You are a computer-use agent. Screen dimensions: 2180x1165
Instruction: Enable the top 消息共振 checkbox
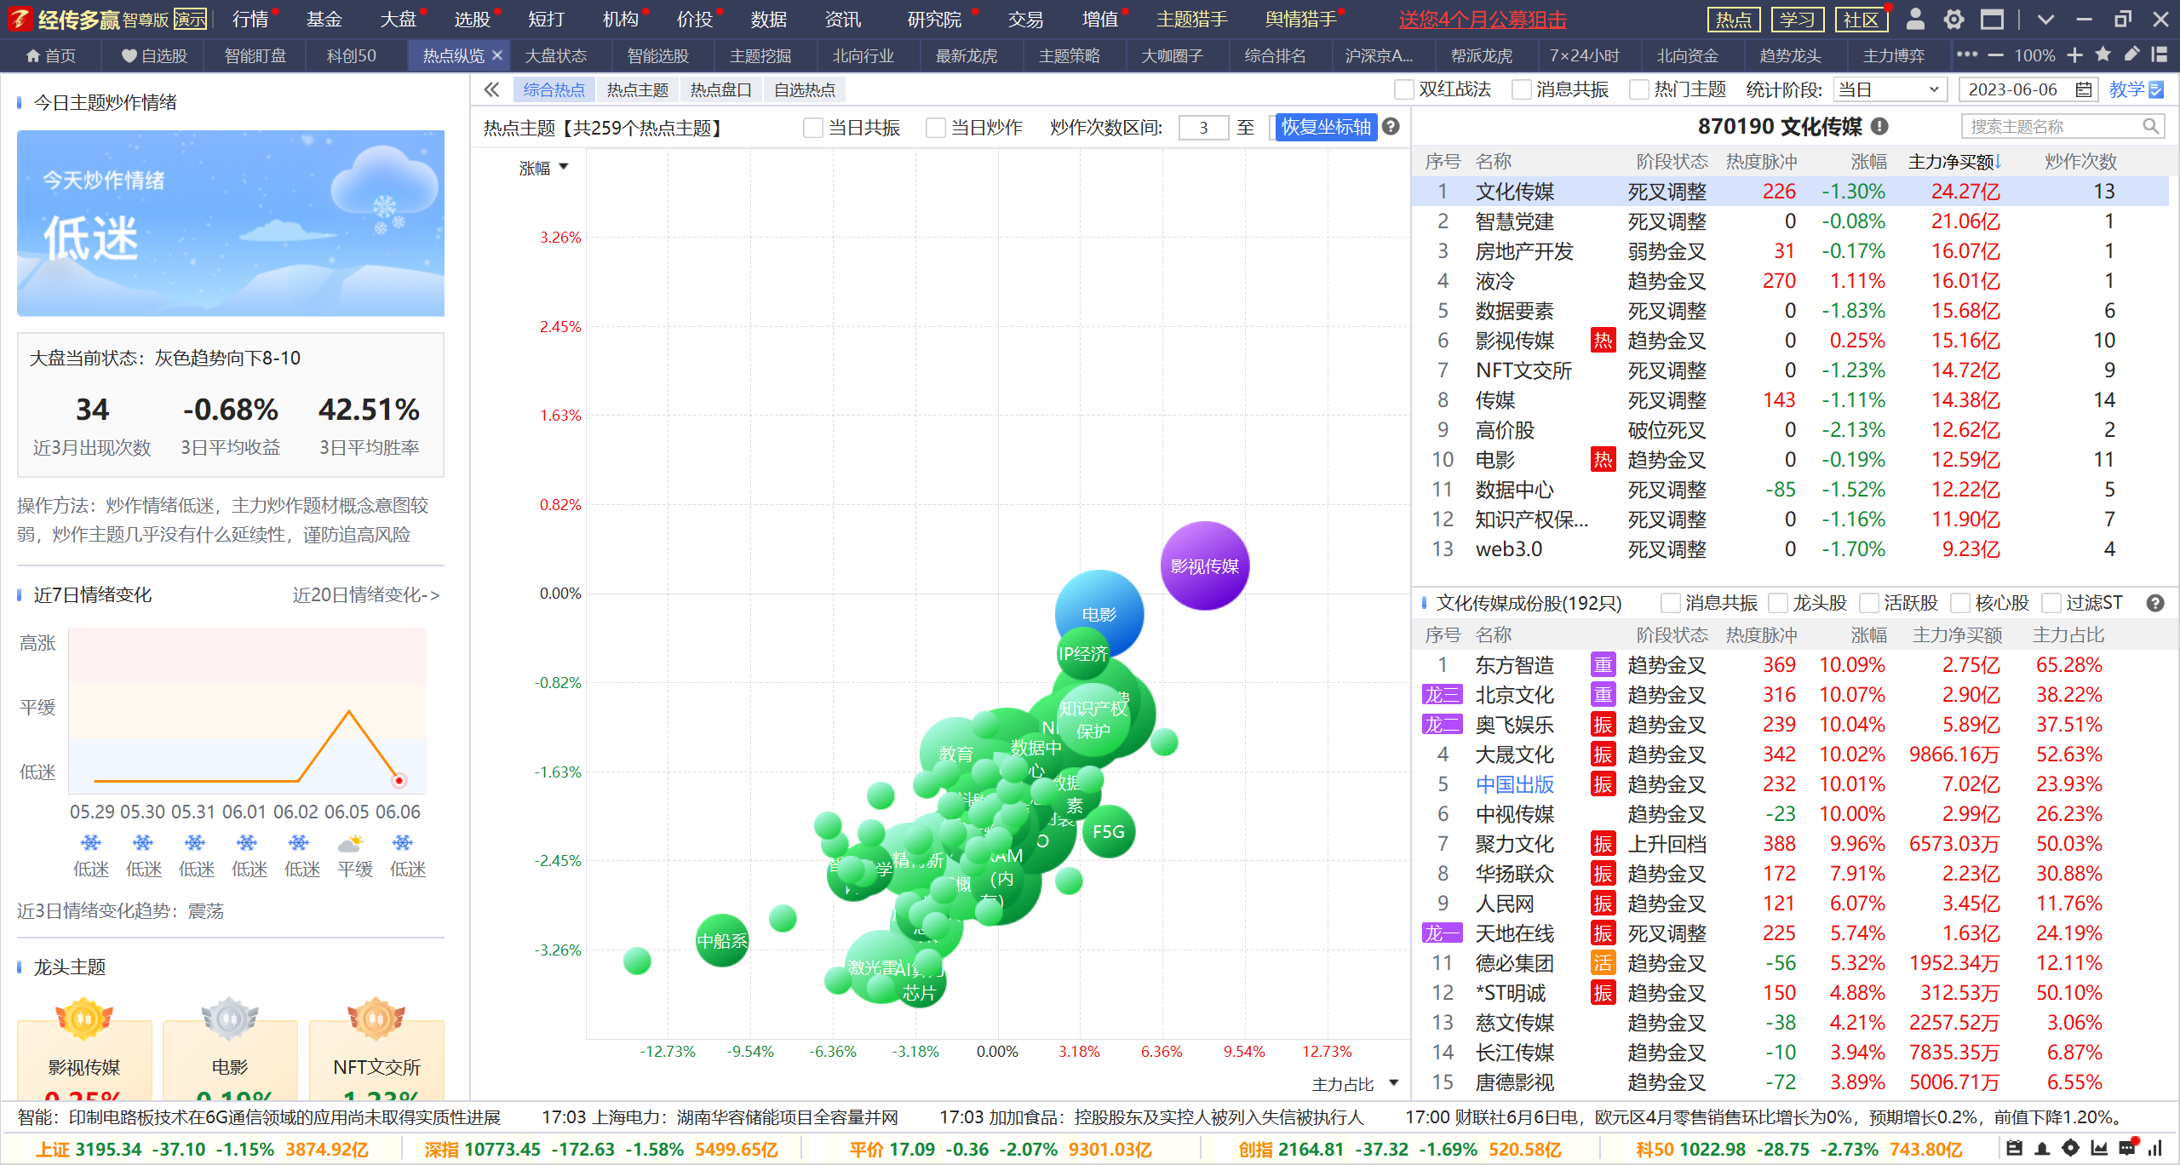click(1521, 89)
